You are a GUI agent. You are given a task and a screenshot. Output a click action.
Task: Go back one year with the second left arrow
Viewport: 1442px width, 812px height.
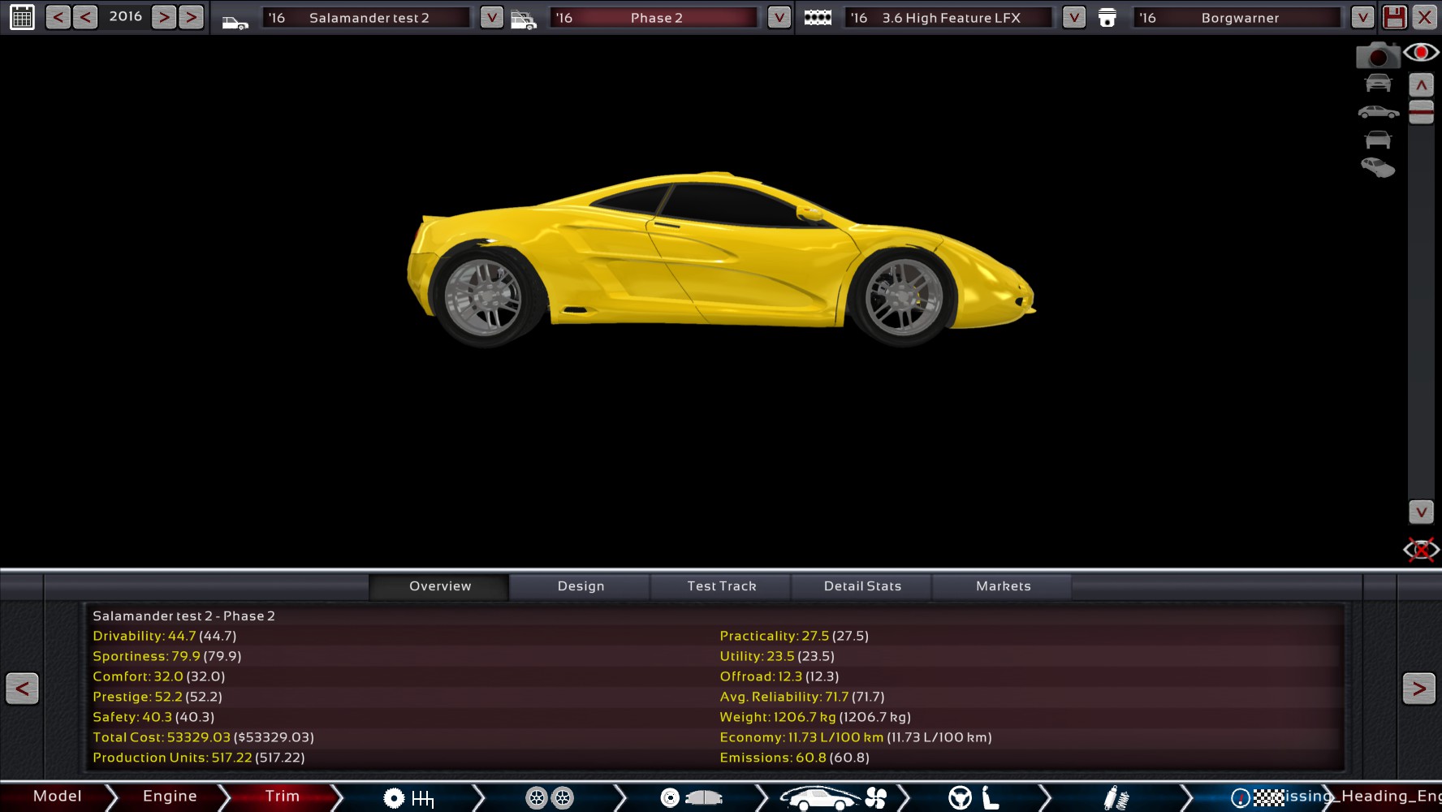point(85,17)
